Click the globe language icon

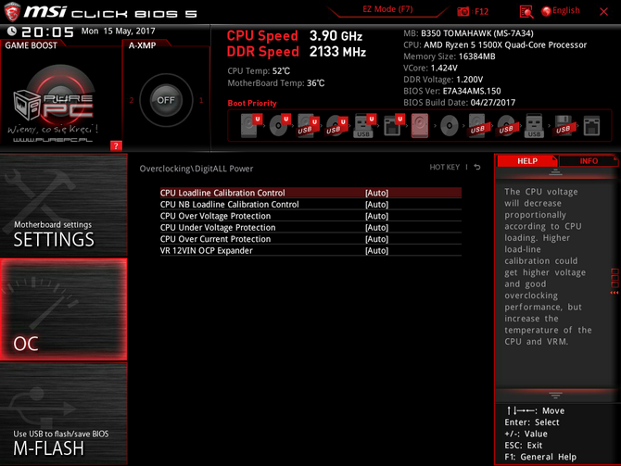pyautogui.click(x=546, y=11)
